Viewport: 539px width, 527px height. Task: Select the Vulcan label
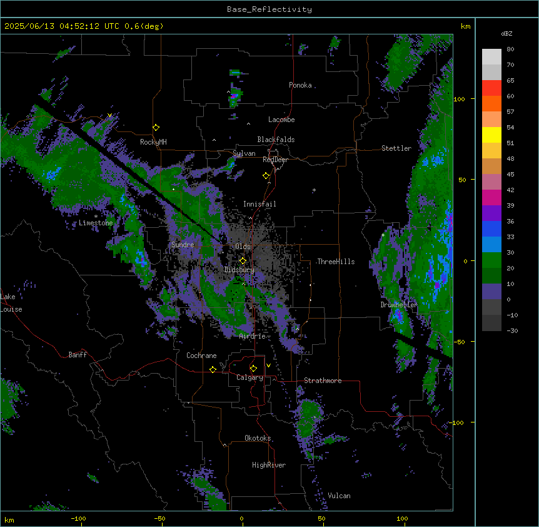339,496
